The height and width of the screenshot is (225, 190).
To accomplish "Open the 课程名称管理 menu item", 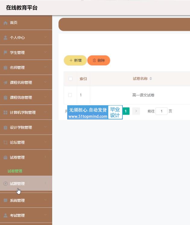I will coord(26,83).
